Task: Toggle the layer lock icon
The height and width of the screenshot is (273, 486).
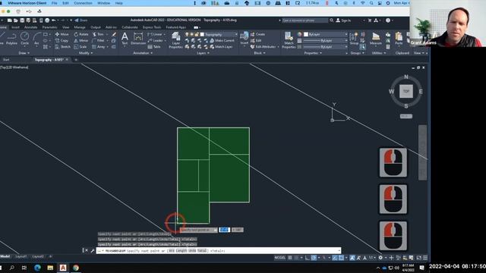Action: tap(197, 34)
